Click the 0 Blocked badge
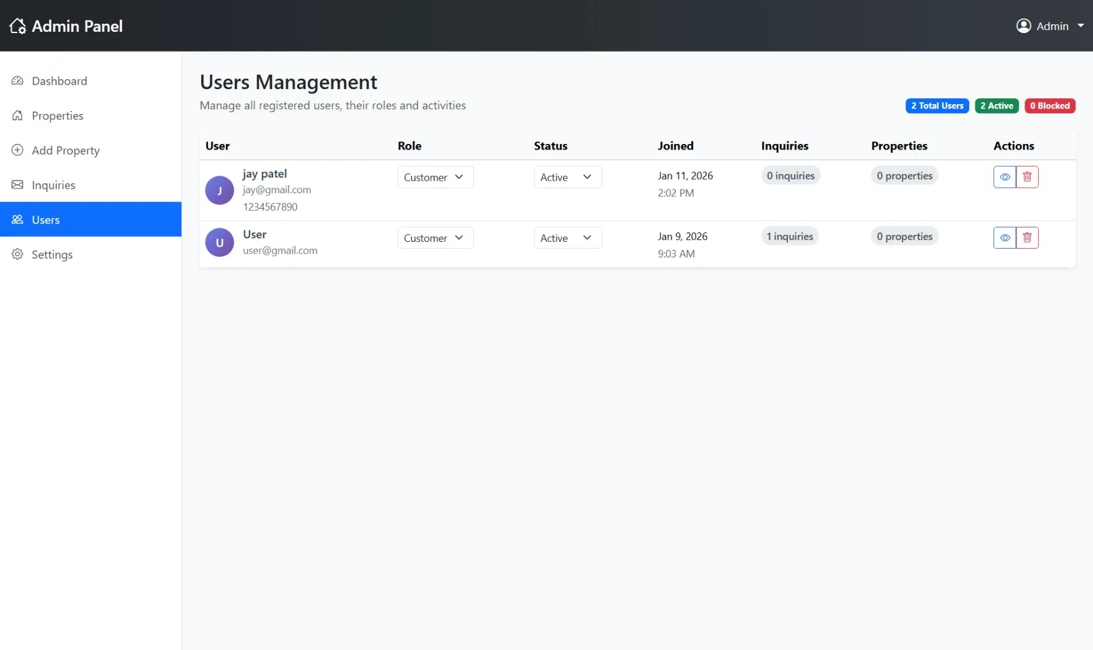This screenshot has width=1093, height=650. point(1050,105)
